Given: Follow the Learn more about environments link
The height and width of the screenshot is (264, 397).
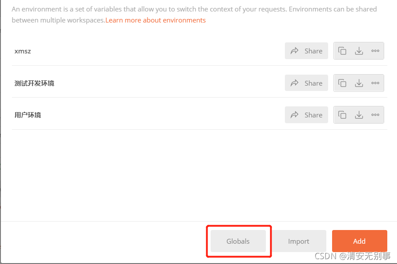Looking at the screenshot, I should [155, 20].
